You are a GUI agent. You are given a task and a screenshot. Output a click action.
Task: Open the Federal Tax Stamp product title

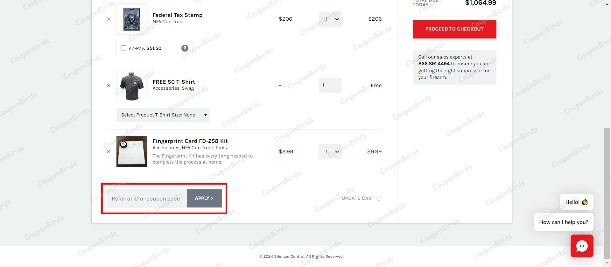coord(178,15)
